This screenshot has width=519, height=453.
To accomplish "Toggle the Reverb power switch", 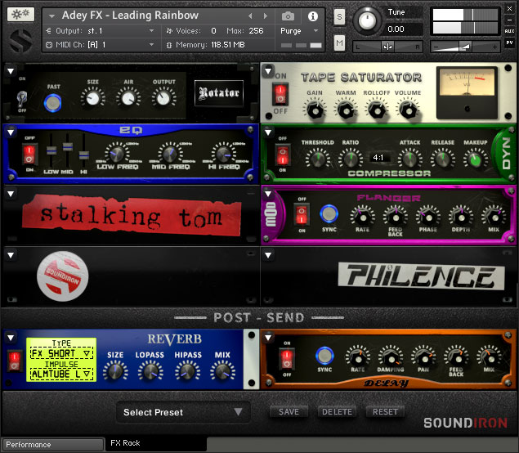I will click(x=14, y=361).
